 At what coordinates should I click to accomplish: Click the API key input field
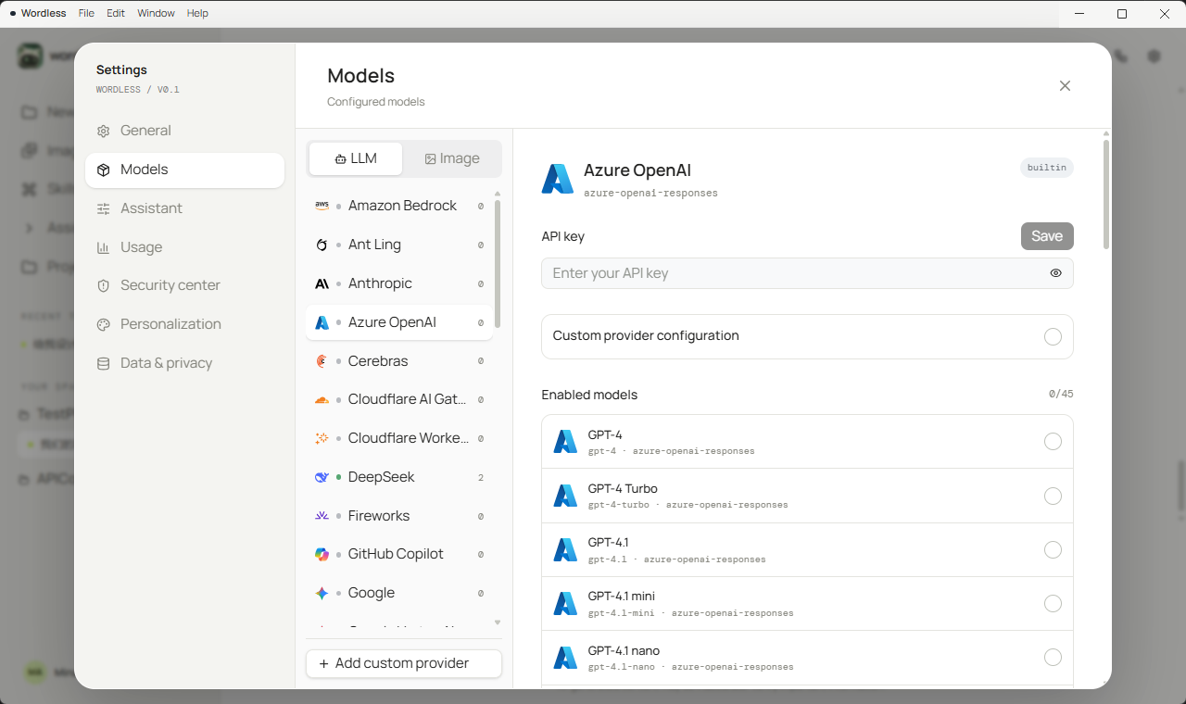[x=807, y=273]
